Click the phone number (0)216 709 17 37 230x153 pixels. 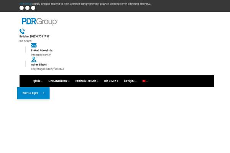pos(39,36)
